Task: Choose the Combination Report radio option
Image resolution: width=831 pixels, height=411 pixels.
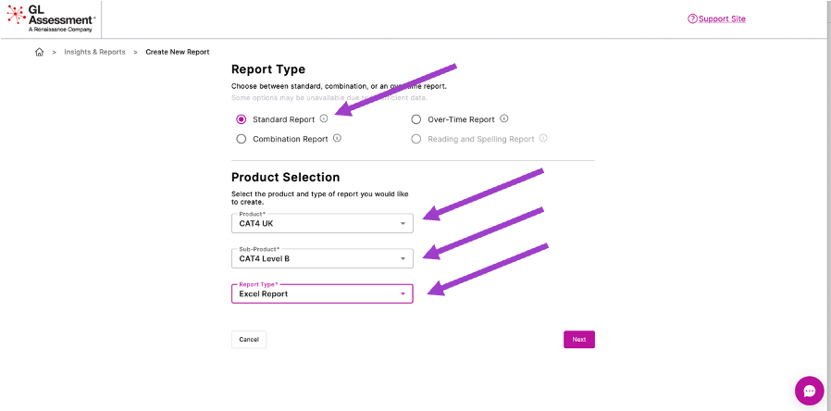Action: (x=242, y=139)
